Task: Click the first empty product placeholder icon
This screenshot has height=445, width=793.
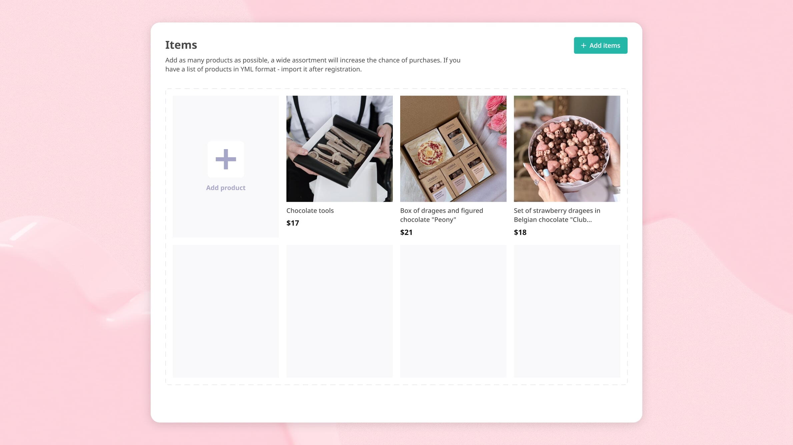Action: [225, 159]
